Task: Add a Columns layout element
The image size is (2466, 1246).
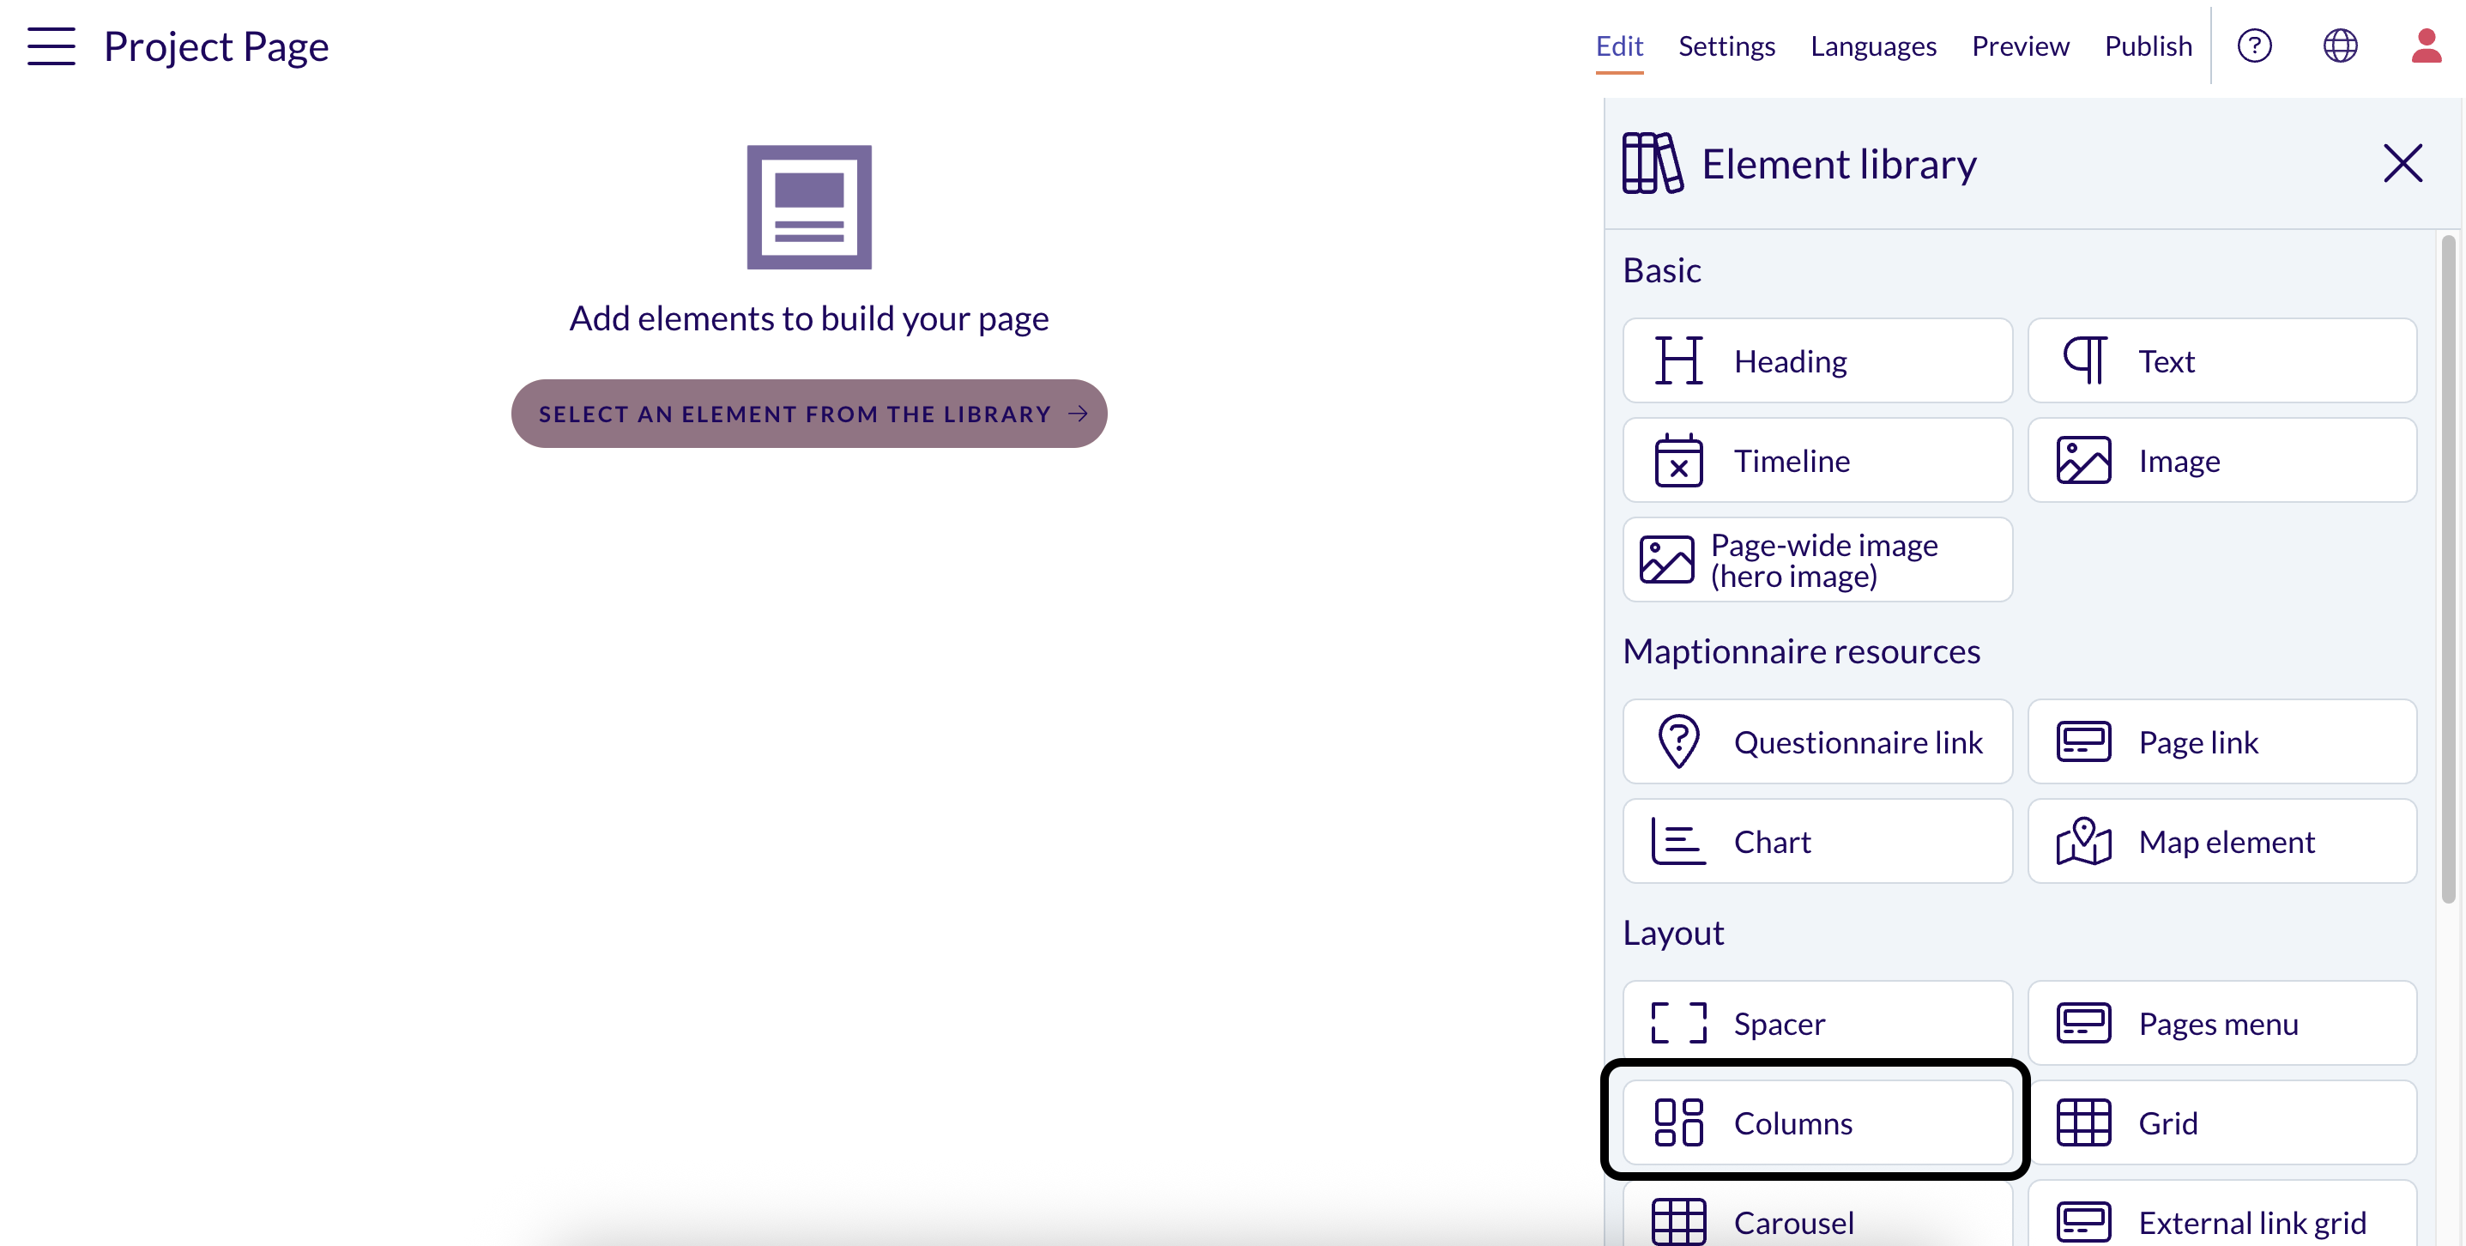Action: click(x=1817, y=1123)
